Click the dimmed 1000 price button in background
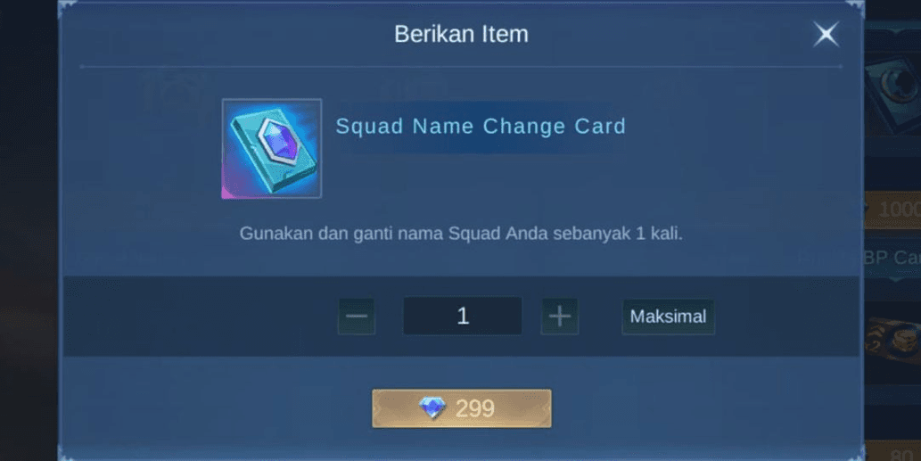The image size is (921, 461). pos(892,209)
